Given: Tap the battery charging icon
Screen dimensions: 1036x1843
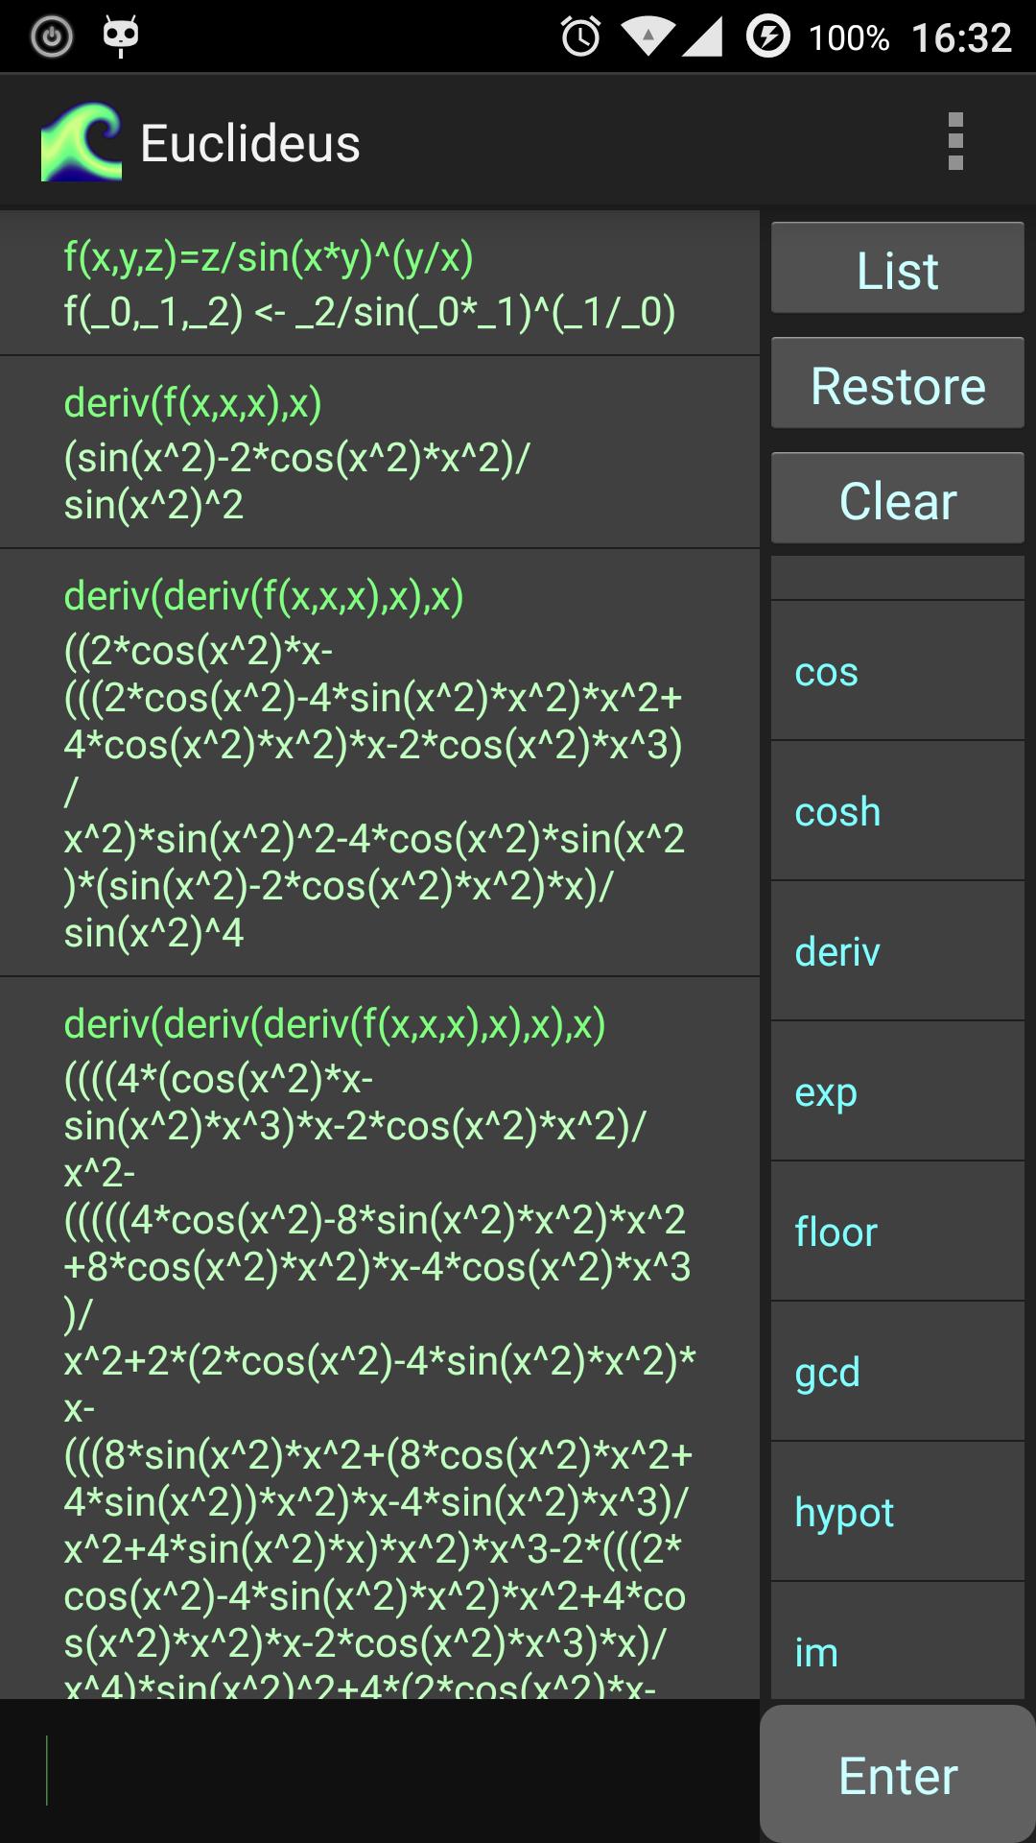Looking at the screenshot, I should pos(767,37).
